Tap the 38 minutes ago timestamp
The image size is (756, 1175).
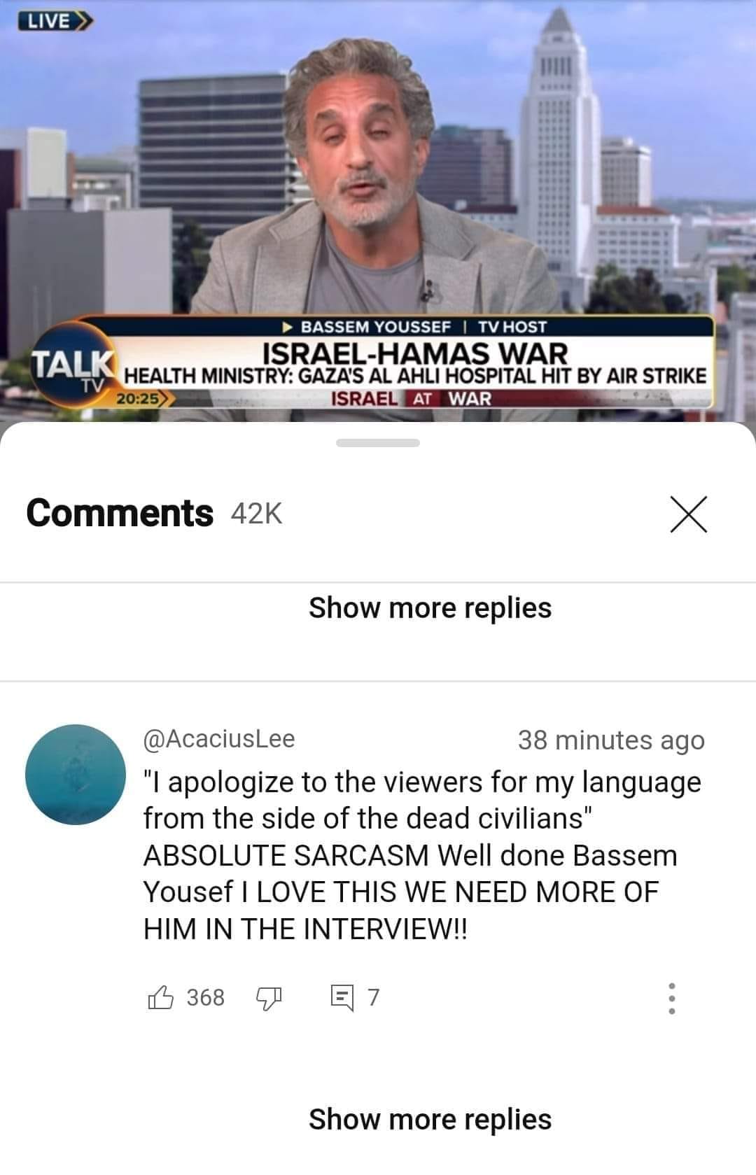point(611,740)
